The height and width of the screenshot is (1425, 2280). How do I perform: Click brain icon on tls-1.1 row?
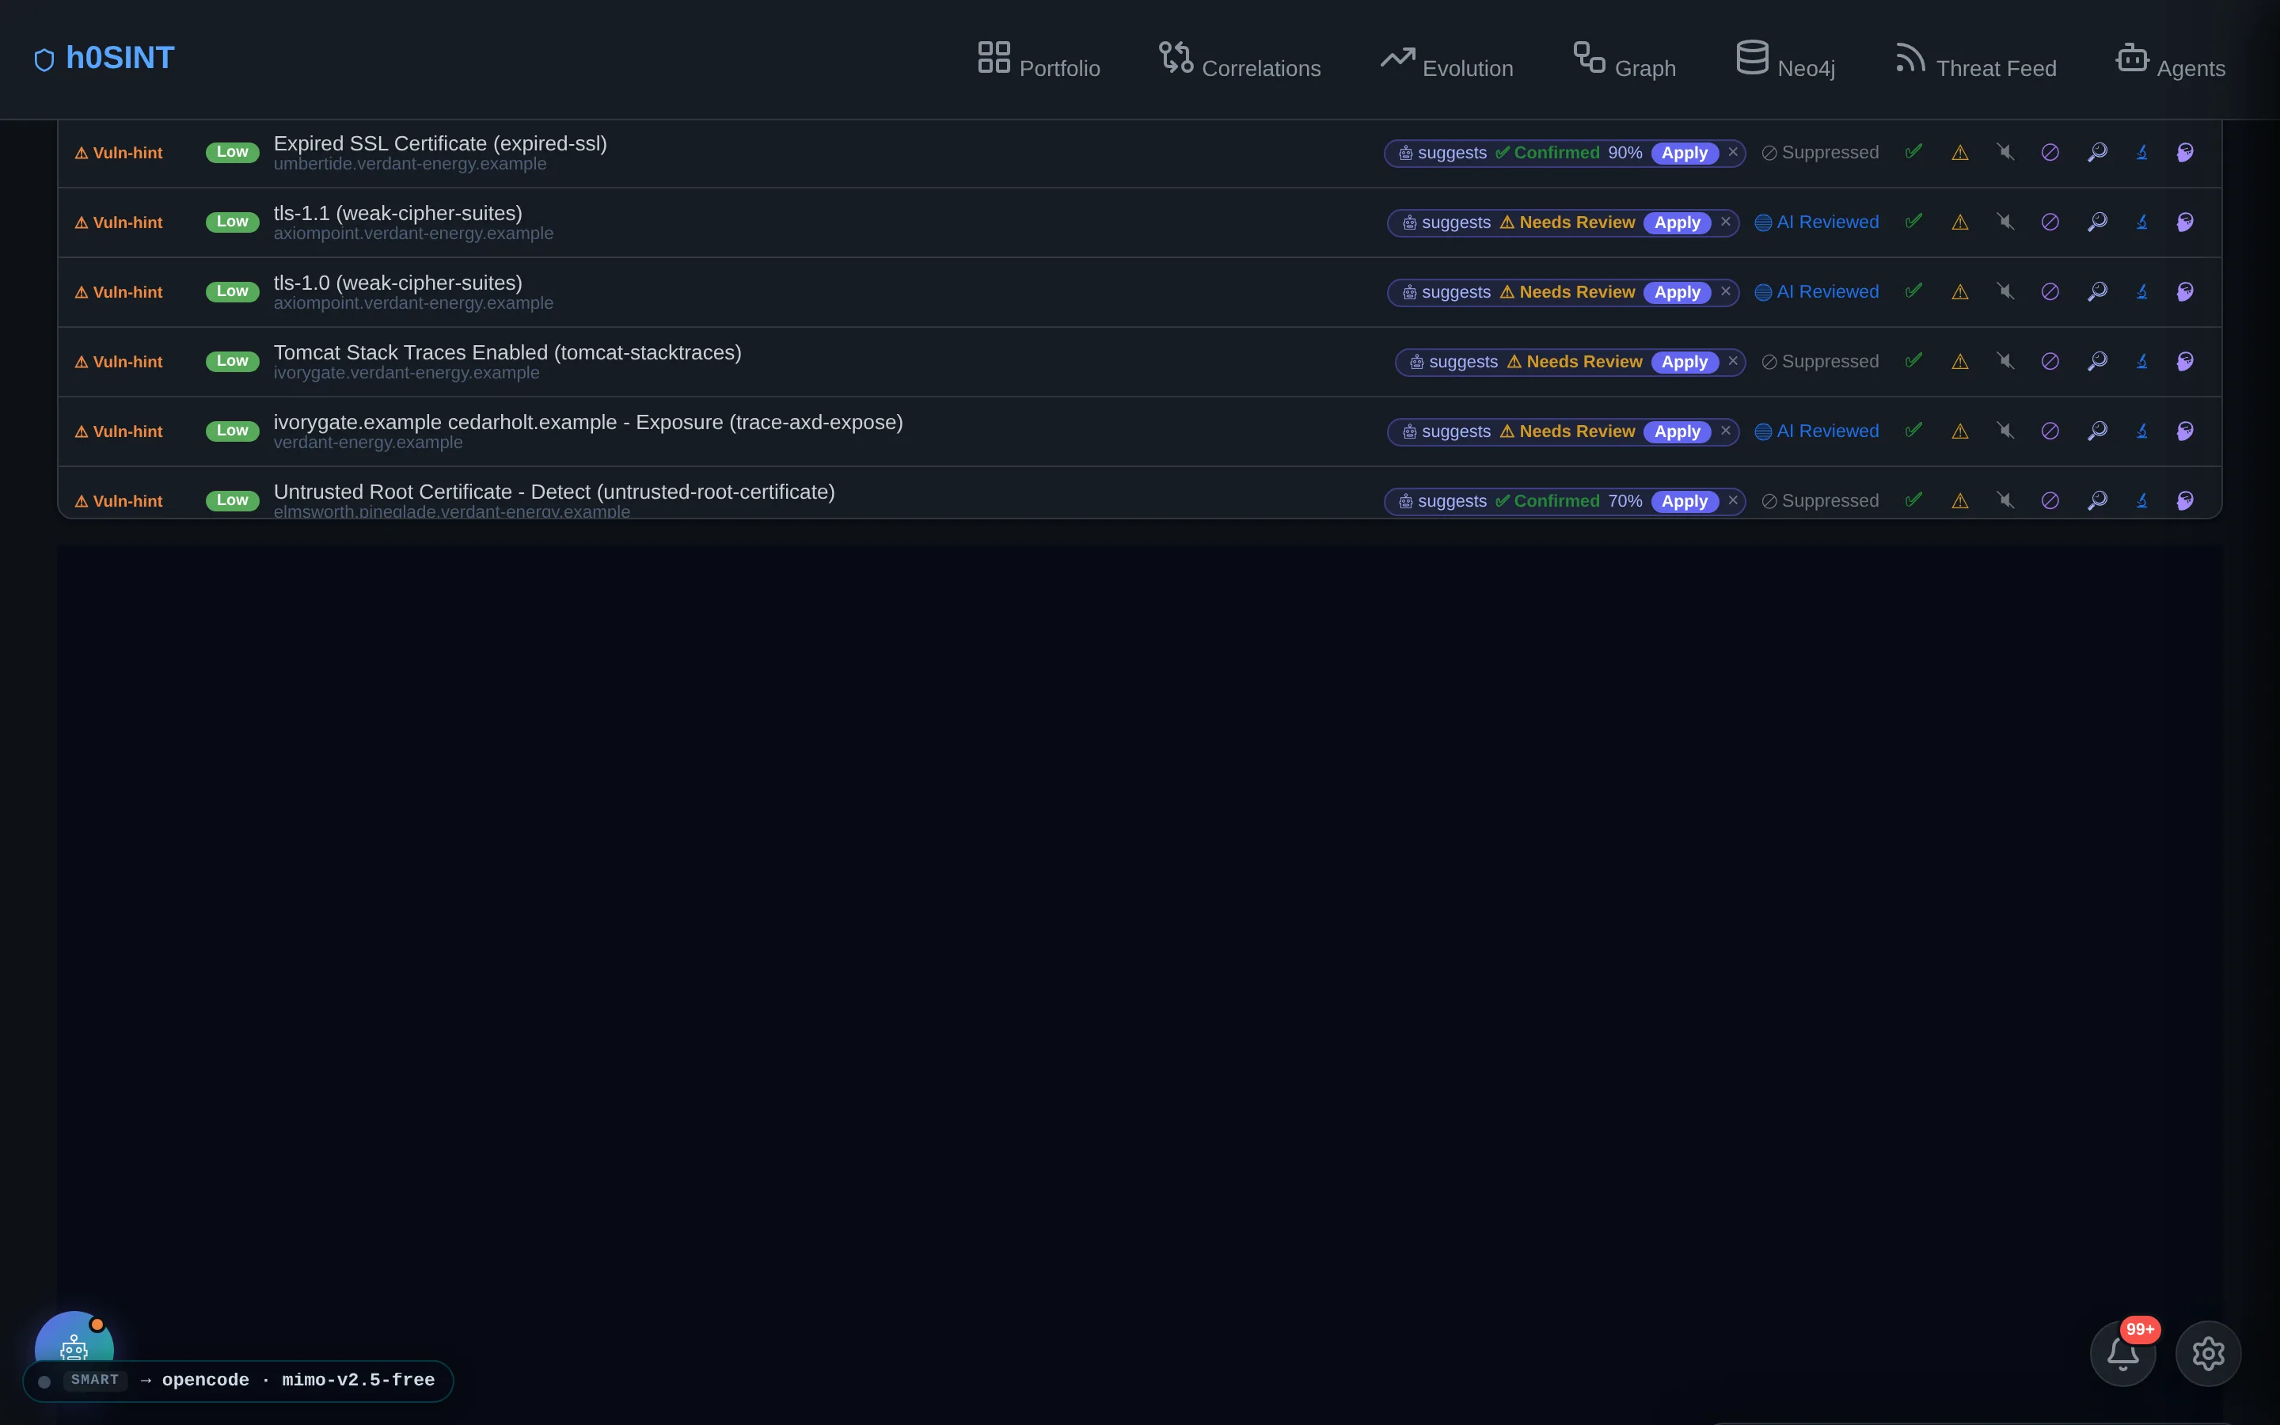pos(2185,222)
